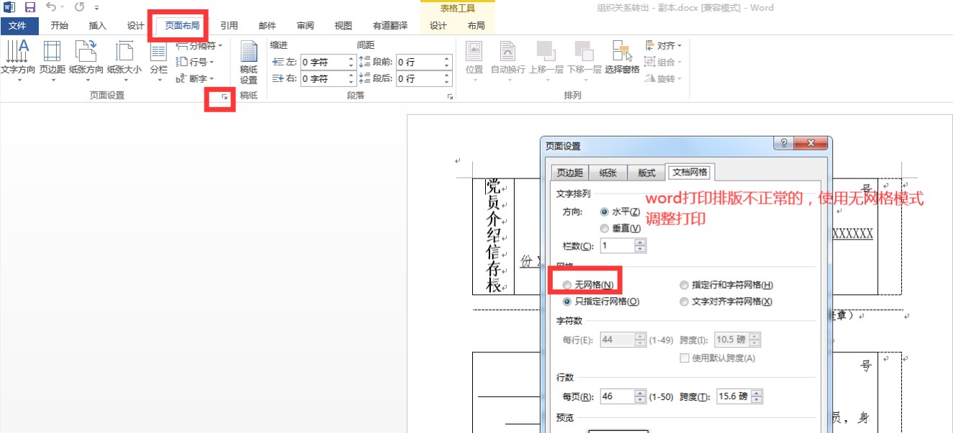Expand the Line Numbers (行号) dropdown
This screenshot has width=953, height=433.
197,62
